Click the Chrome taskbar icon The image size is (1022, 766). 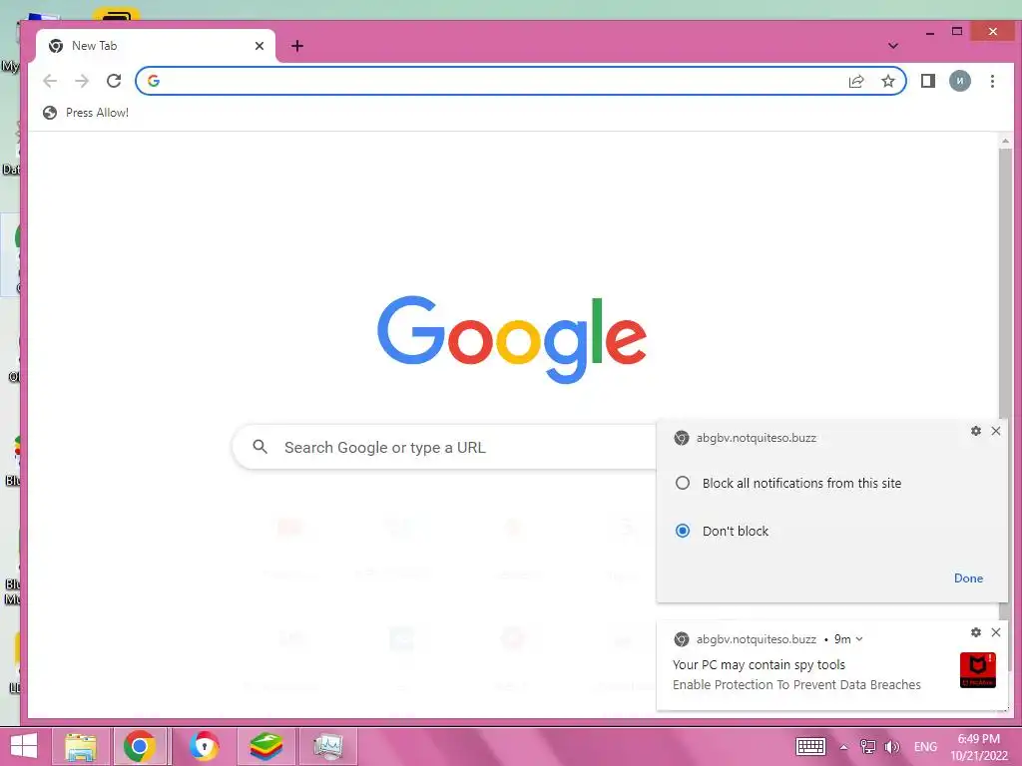click(139, 746)
